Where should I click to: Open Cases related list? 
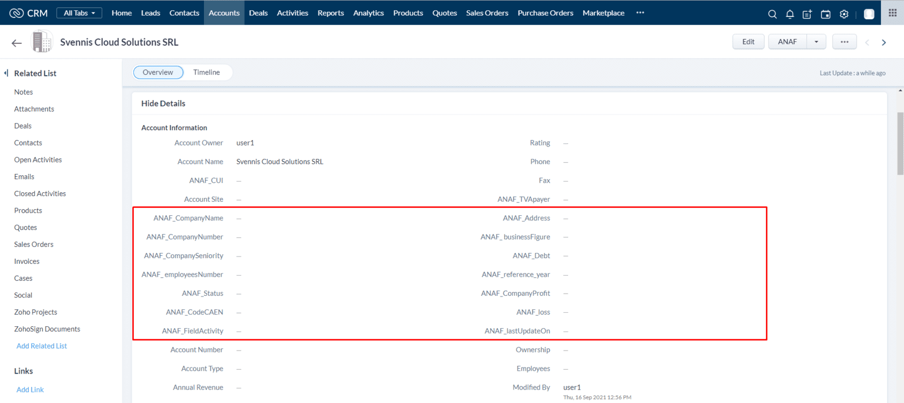click(23, 278)
